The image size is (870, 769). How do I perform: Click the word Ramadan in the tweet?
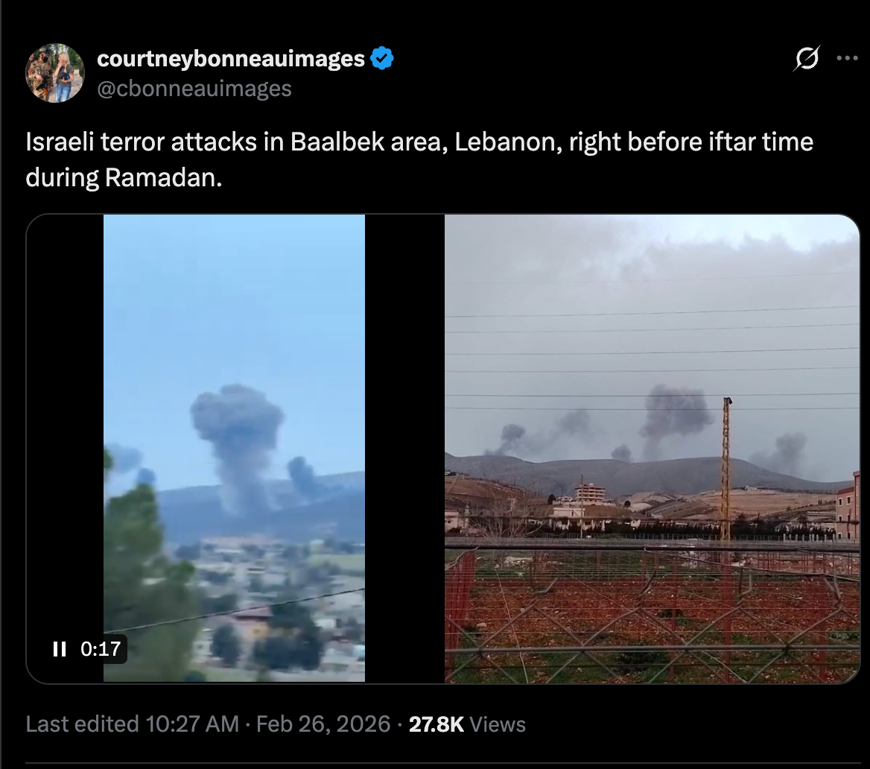click(x=162, y=177)
